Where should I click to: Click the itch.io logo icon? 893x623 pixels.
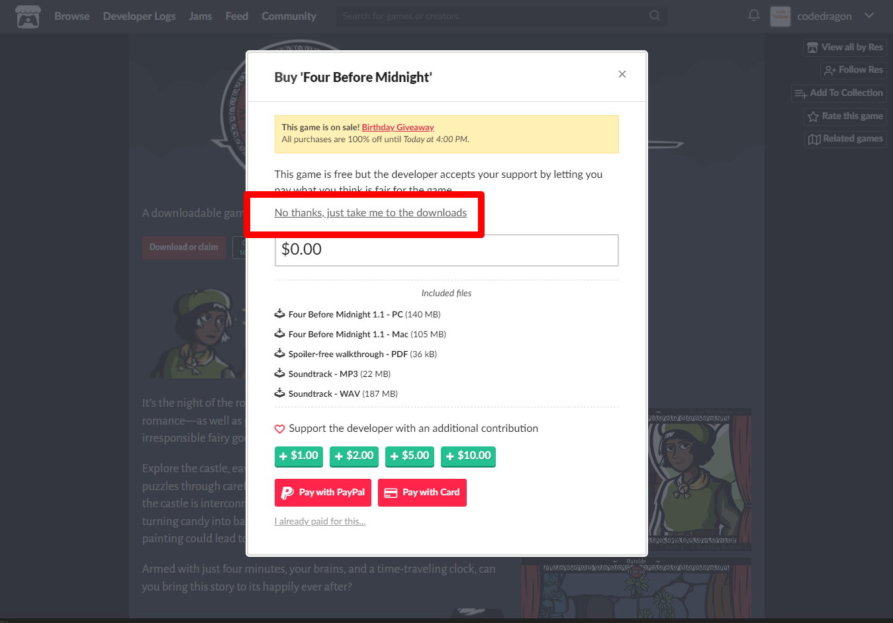28,16
